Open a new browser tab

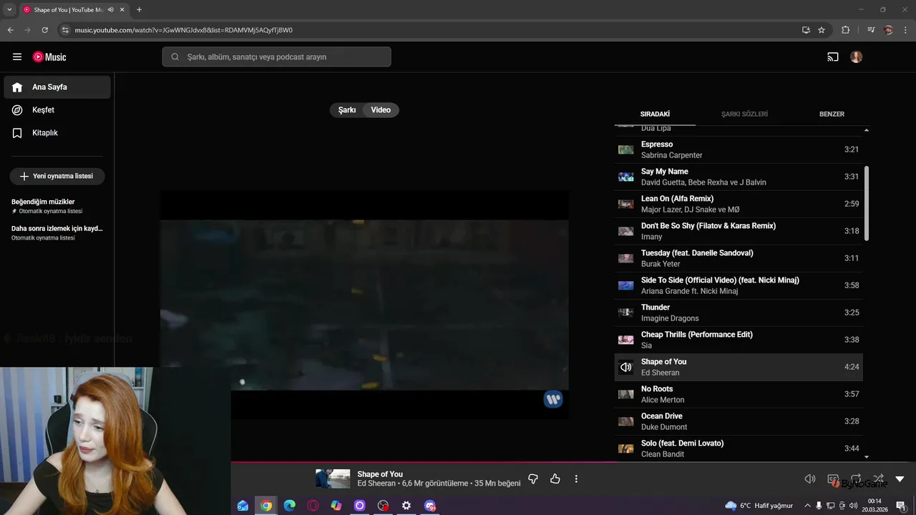[x=139, y=10]
